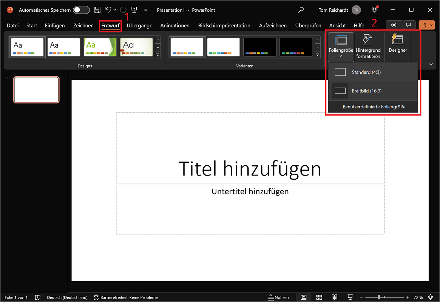Click Hintergrund formatieren
This screenshot has width=440, height=302.
(368, 47)
